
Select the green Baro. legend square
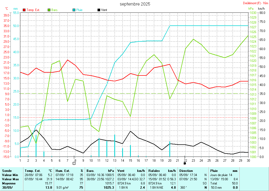(x=49, y=10)
